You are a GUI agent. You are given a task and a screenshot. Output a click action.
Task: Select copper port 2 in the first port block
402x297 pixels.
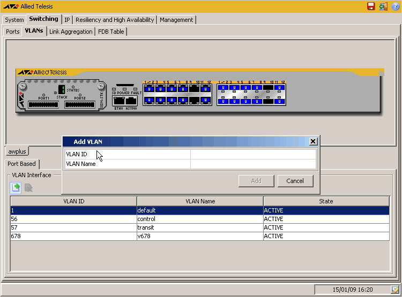(149, 100)
